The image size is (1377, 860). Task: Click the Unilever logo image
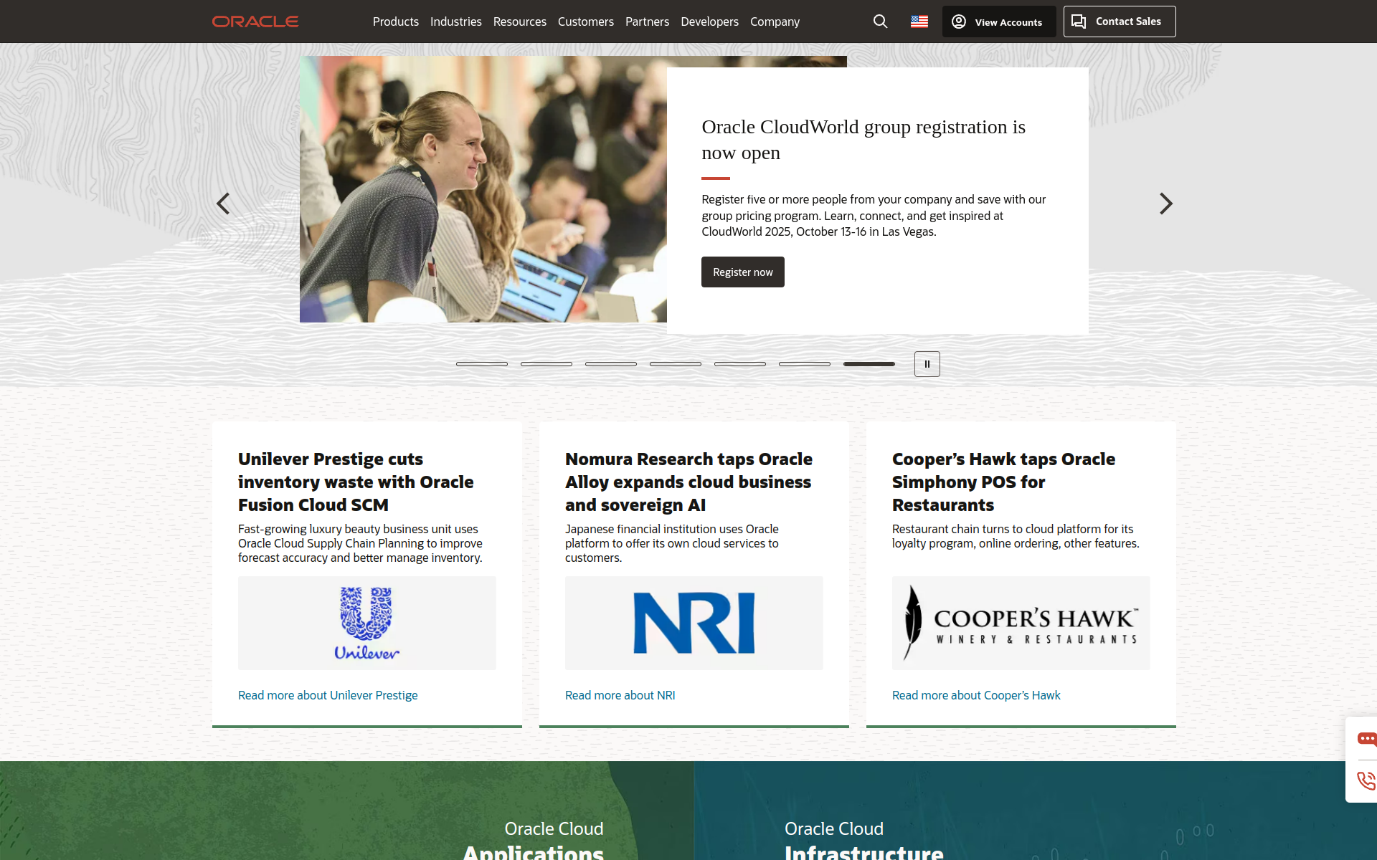coord(367,623)
